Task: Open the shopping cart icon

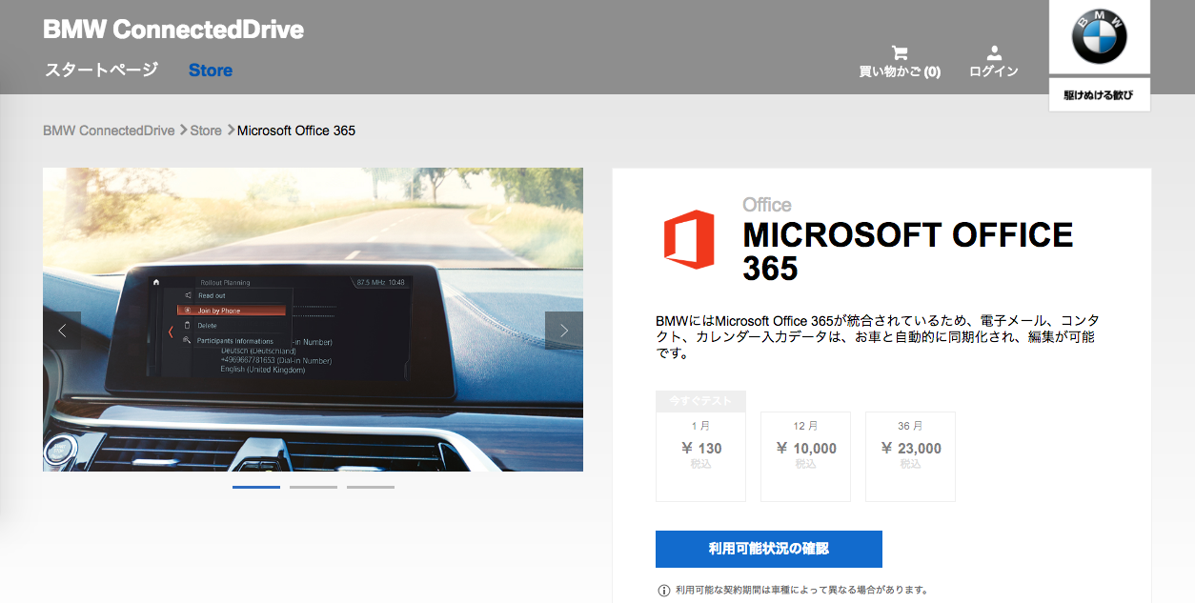Action: pyautogui.click(x=899, y=52)
